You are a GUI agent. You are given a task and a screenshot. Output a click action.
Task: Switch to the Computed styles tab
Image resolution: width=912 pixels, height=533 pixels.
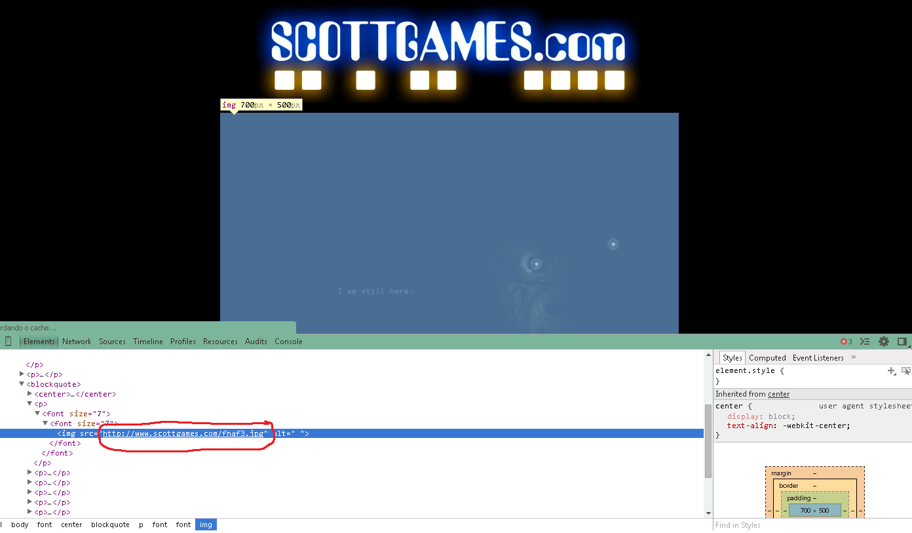767,358
